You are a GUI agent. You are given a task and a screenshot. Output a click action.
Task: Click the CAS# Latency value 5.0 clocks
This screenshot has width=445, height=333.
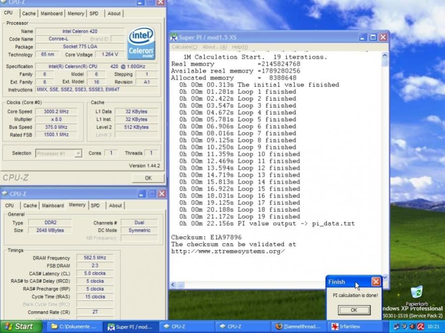click(x=95, y=273)
